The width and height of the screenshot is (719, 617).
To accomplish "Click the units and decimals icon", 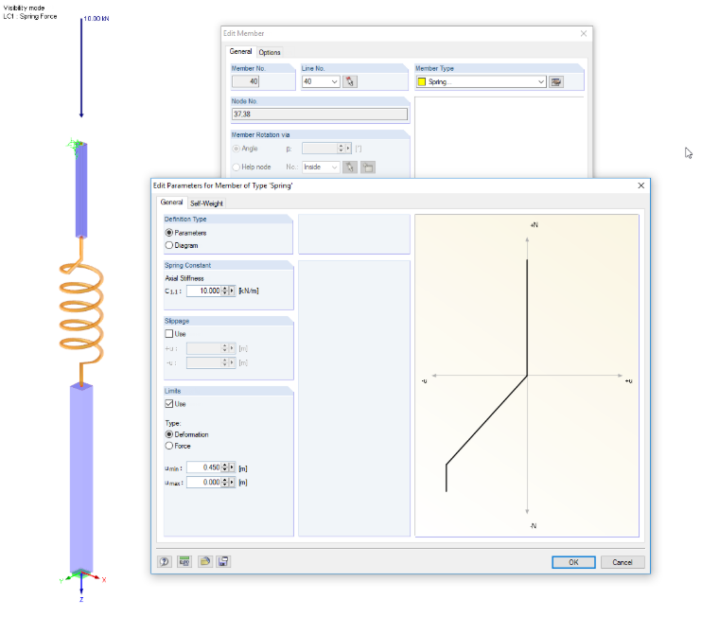I will coord(184,561).
